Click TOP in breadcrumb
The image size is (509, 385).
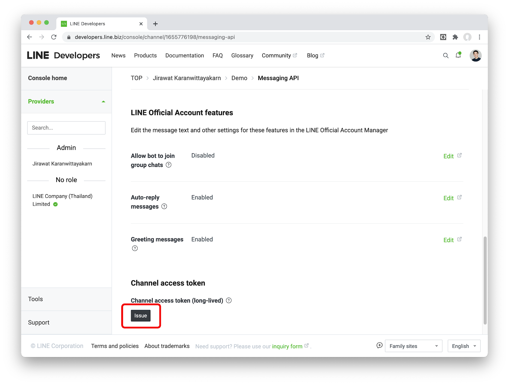(x=136, y=78)
